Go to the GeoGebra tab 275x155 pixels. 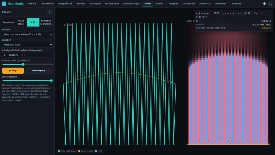pos(221,3)
